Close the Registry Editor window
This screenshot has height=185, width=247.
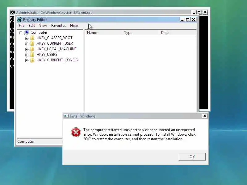[194, 20]
